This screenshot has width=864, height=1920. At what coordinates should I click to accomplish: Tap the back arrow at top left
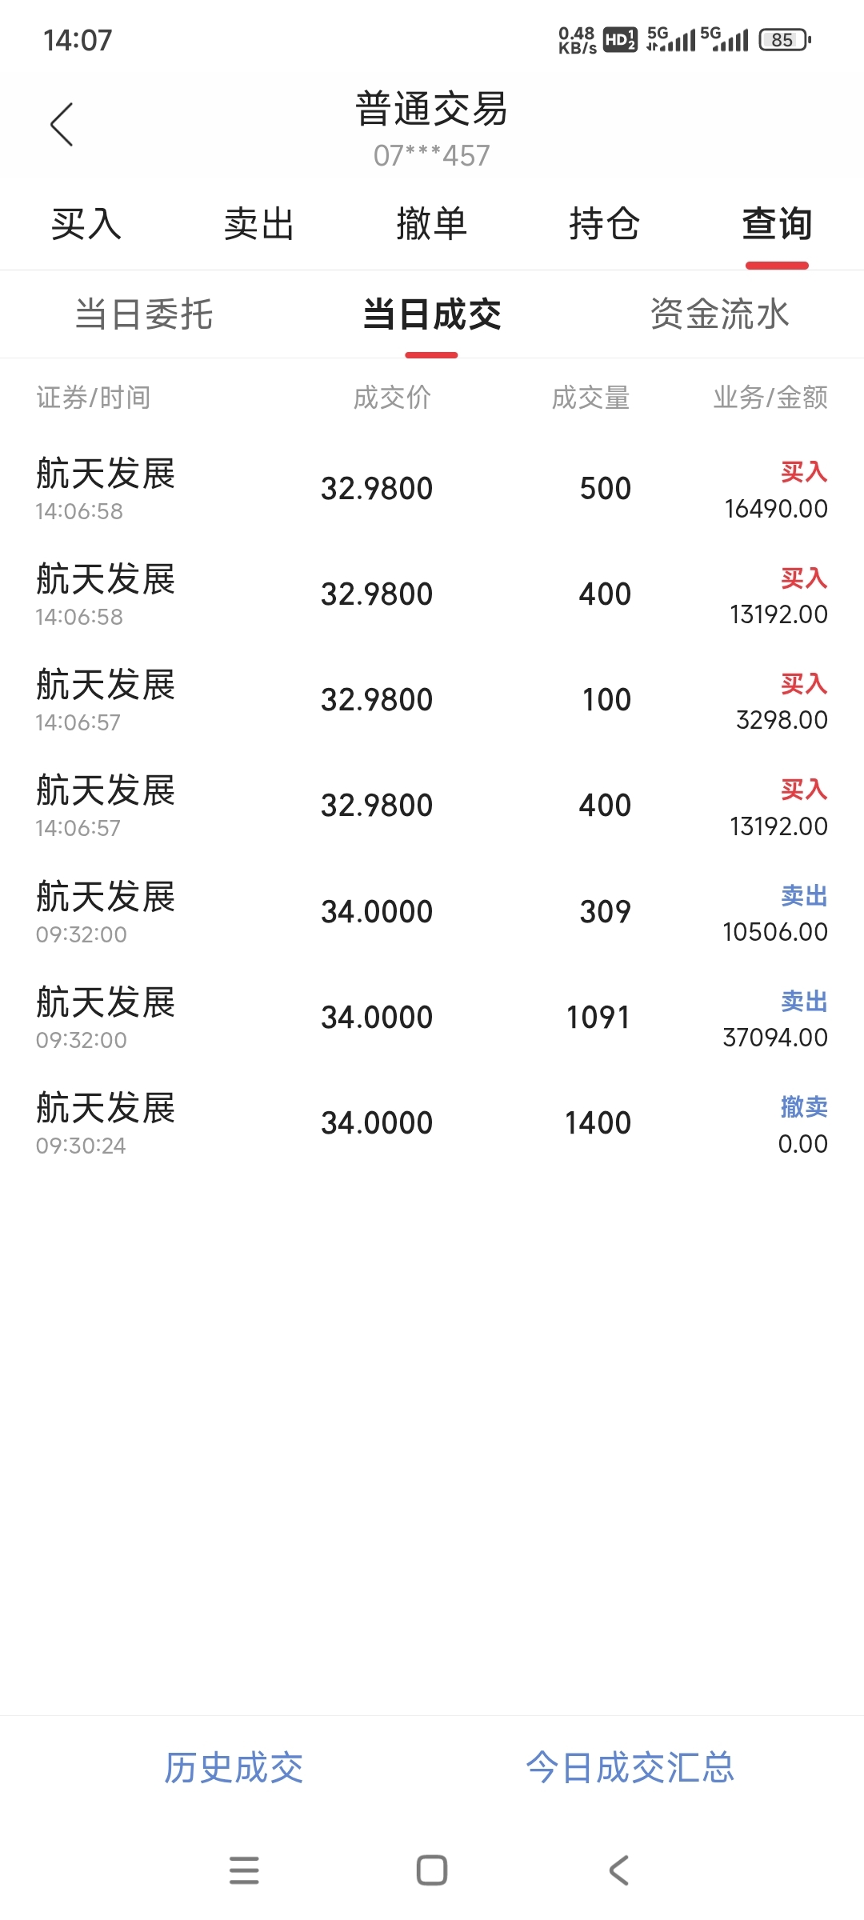62,125
